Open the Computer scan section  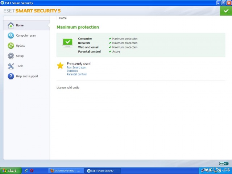coord(26,36)
